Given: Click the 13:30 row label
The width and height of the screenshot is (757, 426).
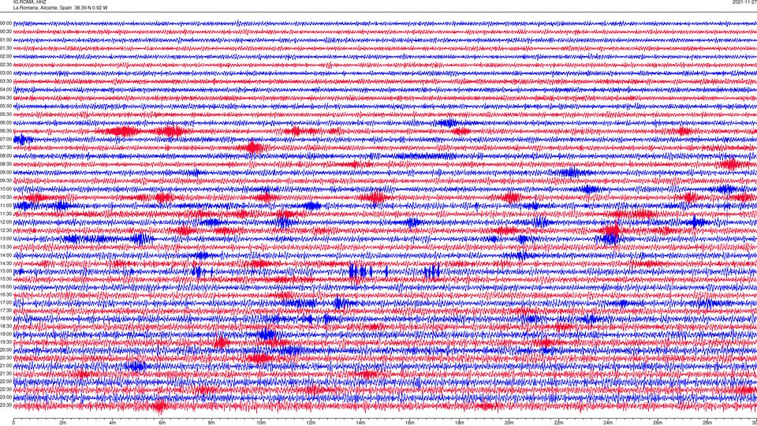Looking at the screenshot, I should click(6, 247).
